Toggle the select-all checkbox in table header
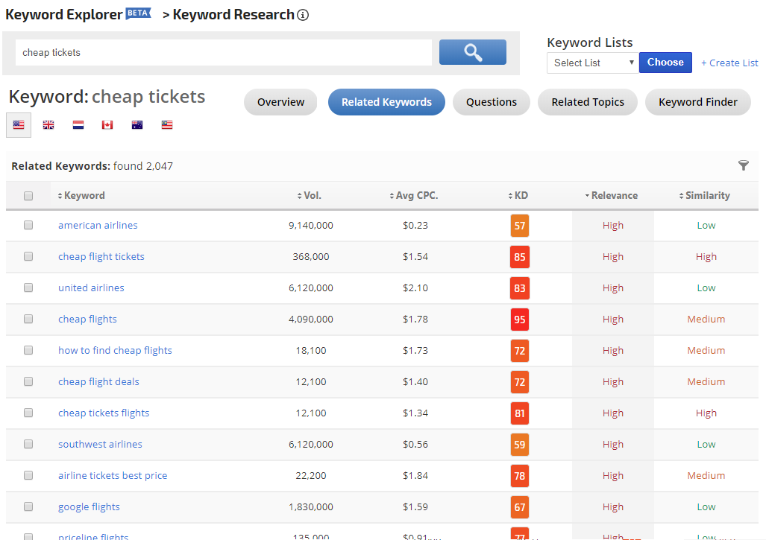The width and height of the screenshot is (766, 540). coord(28,196)
